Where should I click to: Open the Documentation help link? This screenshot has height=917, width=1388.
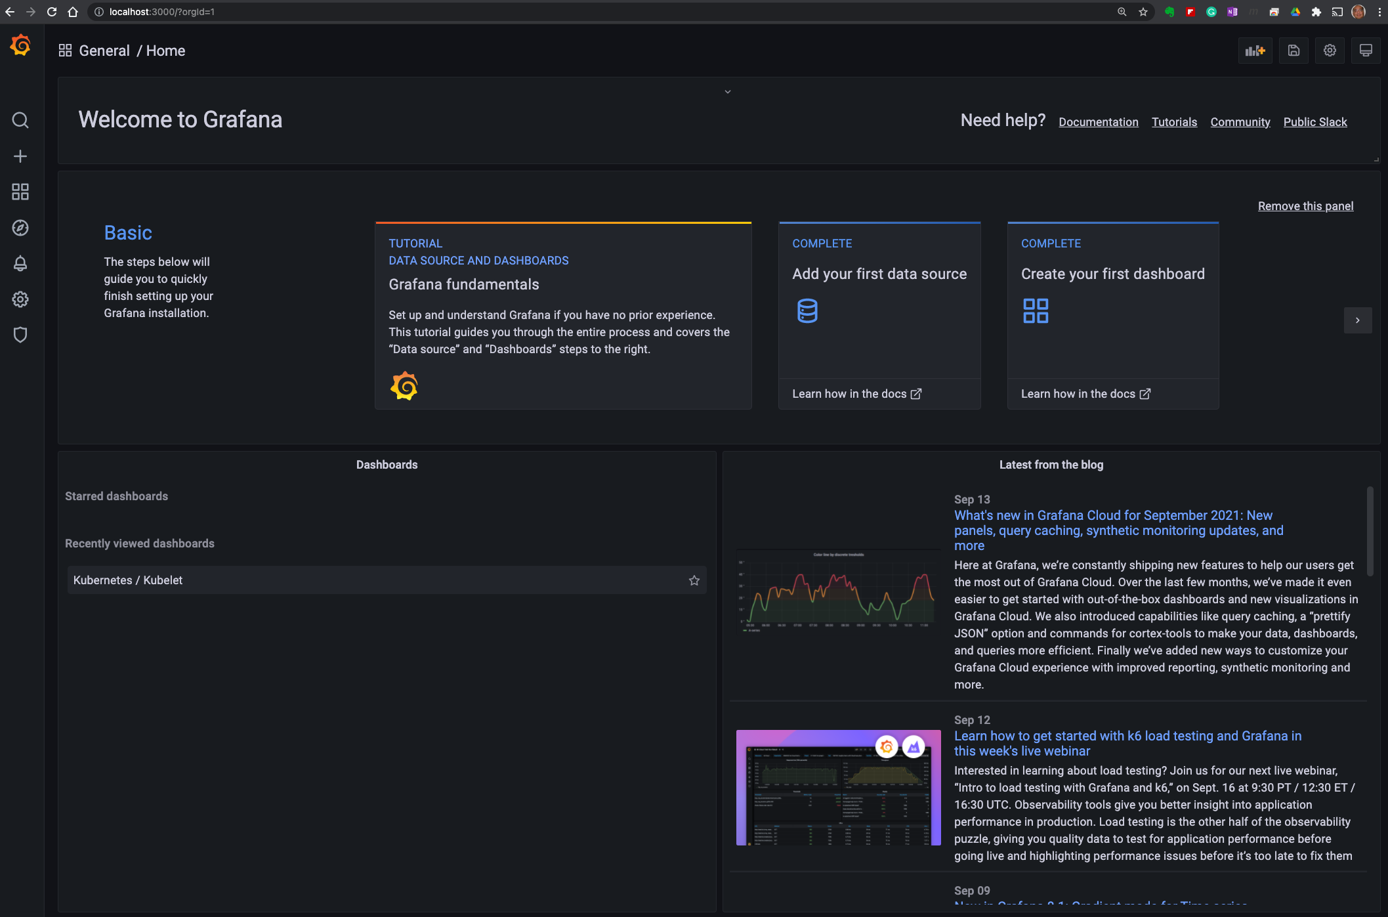[1098, 122]
